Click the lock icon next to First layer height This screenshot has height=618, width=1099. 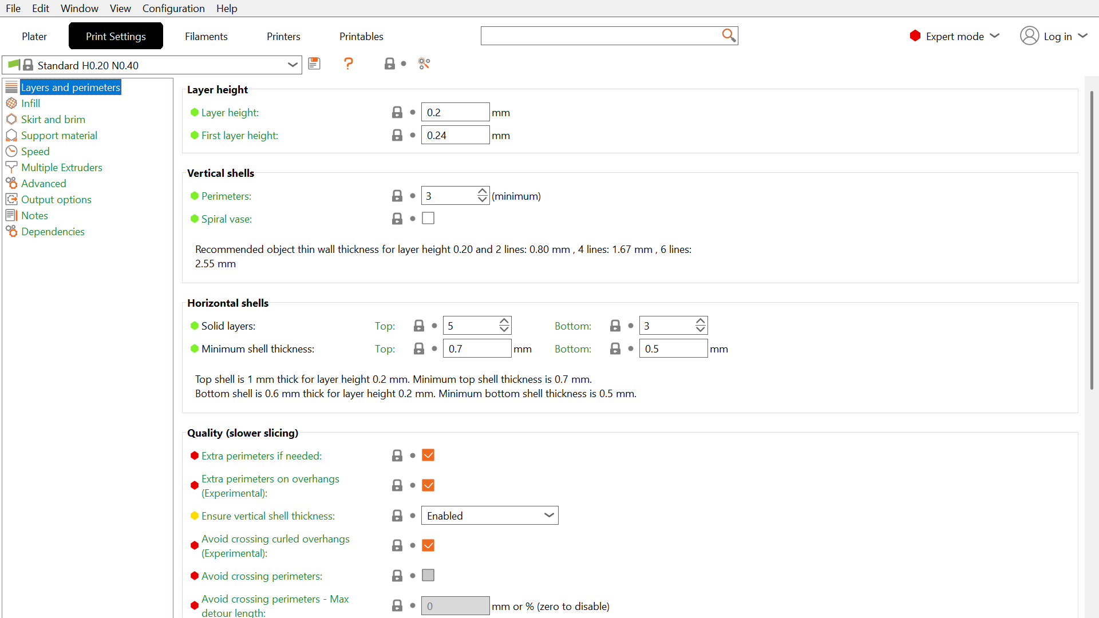[x=397, y=135]
